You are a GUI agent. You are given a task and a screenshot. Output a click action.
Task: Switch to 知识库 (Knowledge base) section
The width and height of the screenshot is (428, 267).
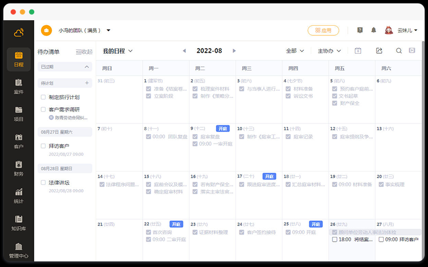pyautogui.click(x=19, y=223)
